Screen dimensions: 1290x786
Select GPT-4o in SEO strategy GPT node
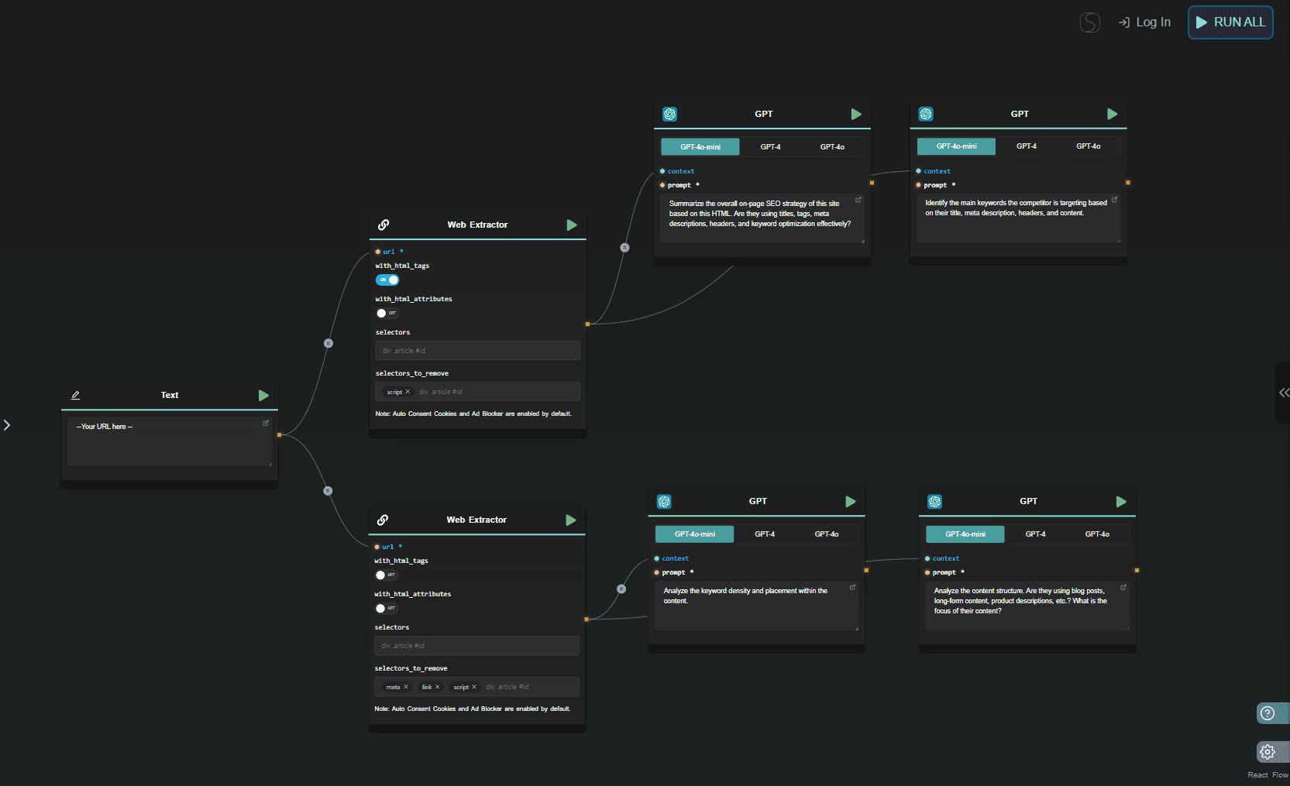click(833, 147)
